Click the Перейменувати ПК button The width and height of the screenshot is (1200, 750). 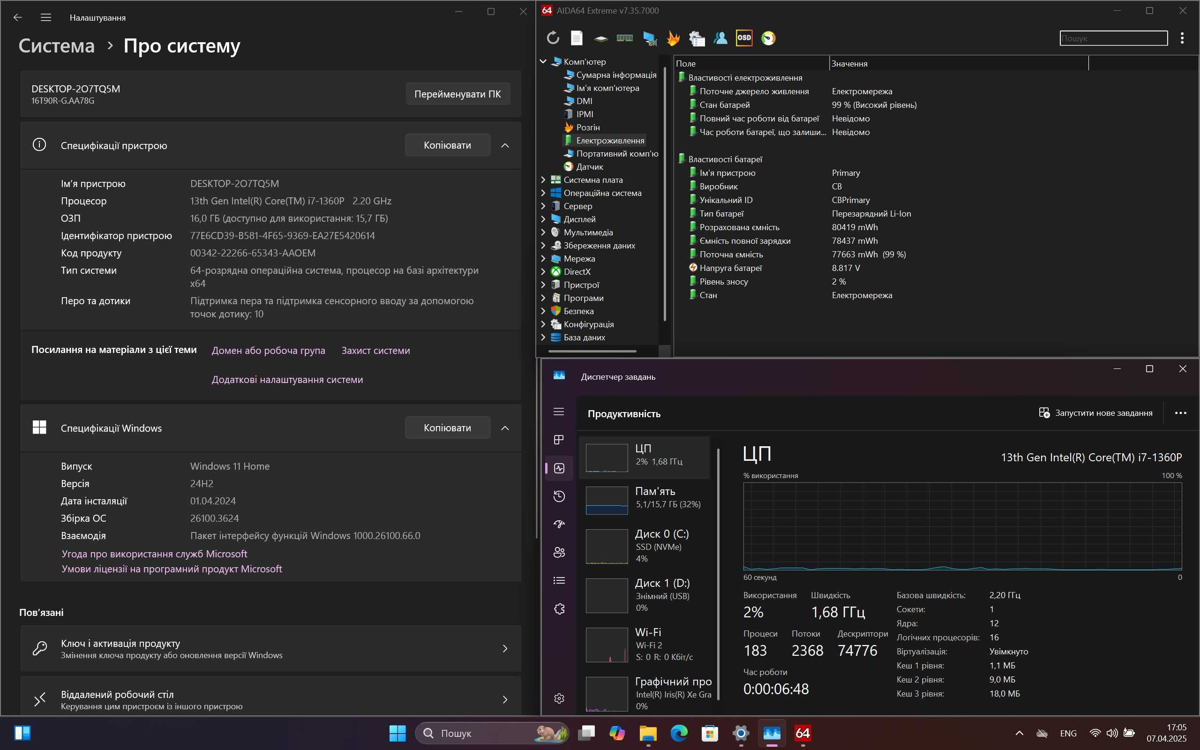coord(457,94)
